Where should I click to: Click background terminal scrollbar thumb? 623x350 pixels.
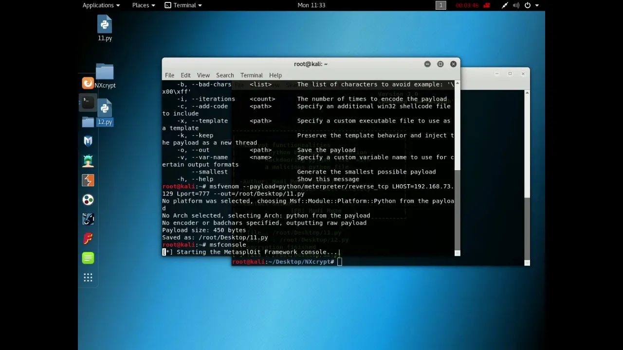point(527,228)
